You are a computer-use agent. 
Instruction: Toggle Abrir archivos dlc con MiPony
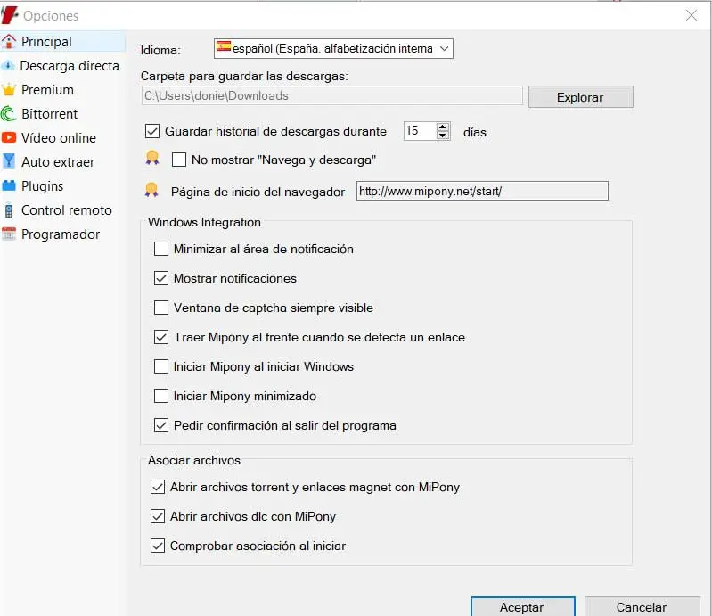tap(158, 516)
